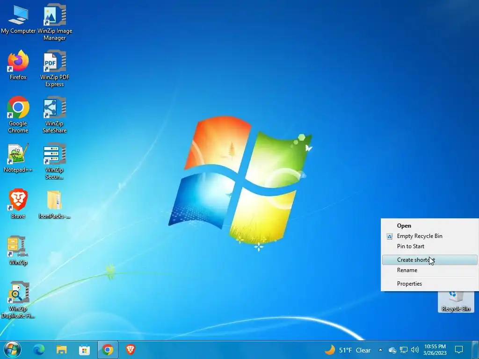Open the volume speaker tray icon
Image resolution: width=479 pixels, height=359 pixels.
[x=415, y=350]
